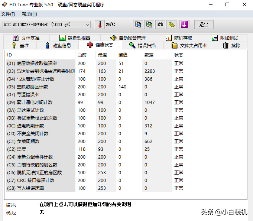Copy info to clipboard toolbar icon
Screen dimensions: 253x221
click(138, 25)
